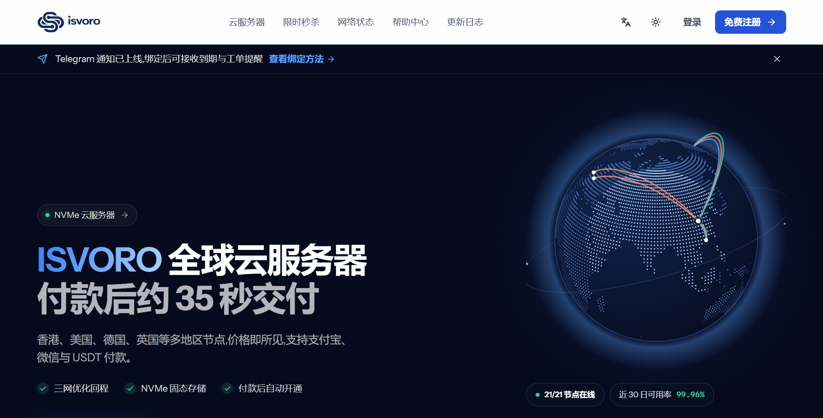Click the Telegram paper plane icon
The width and height of the screenshot is (823, 418).
tap(42, 59)
